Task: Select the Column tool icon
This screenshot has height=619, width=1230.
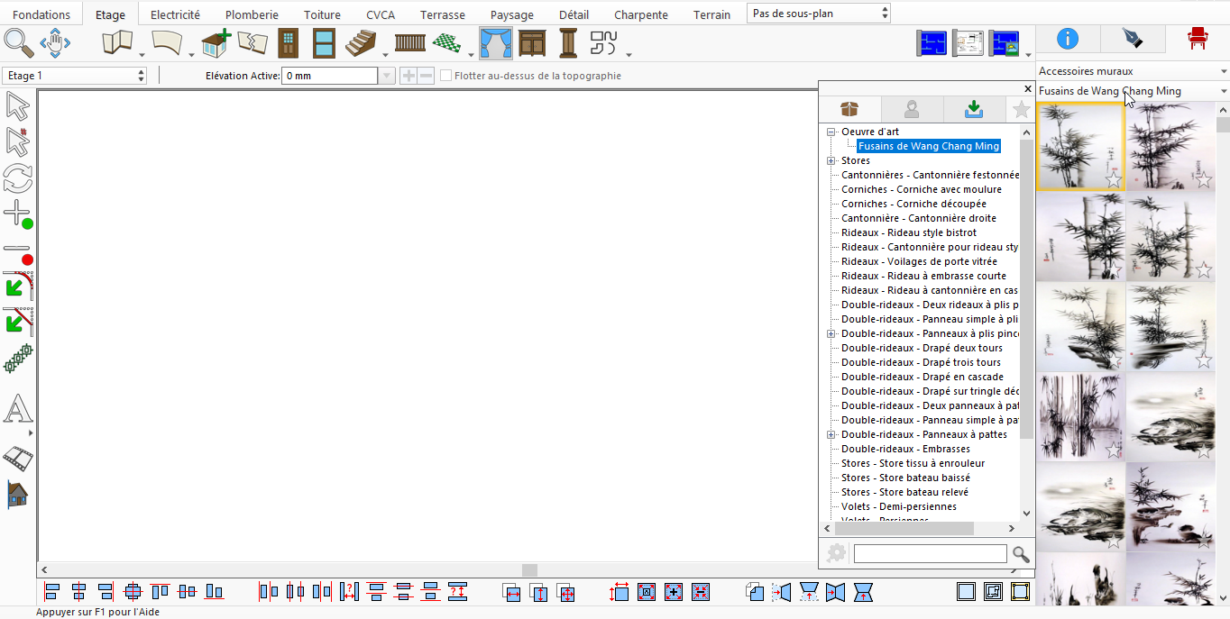Action: click(x=568, y=42)
